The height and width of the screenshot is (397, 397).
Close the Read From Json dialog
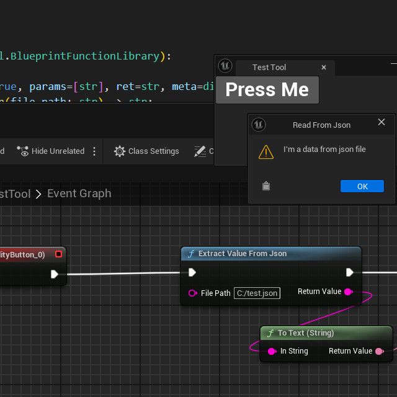(381, 123)
